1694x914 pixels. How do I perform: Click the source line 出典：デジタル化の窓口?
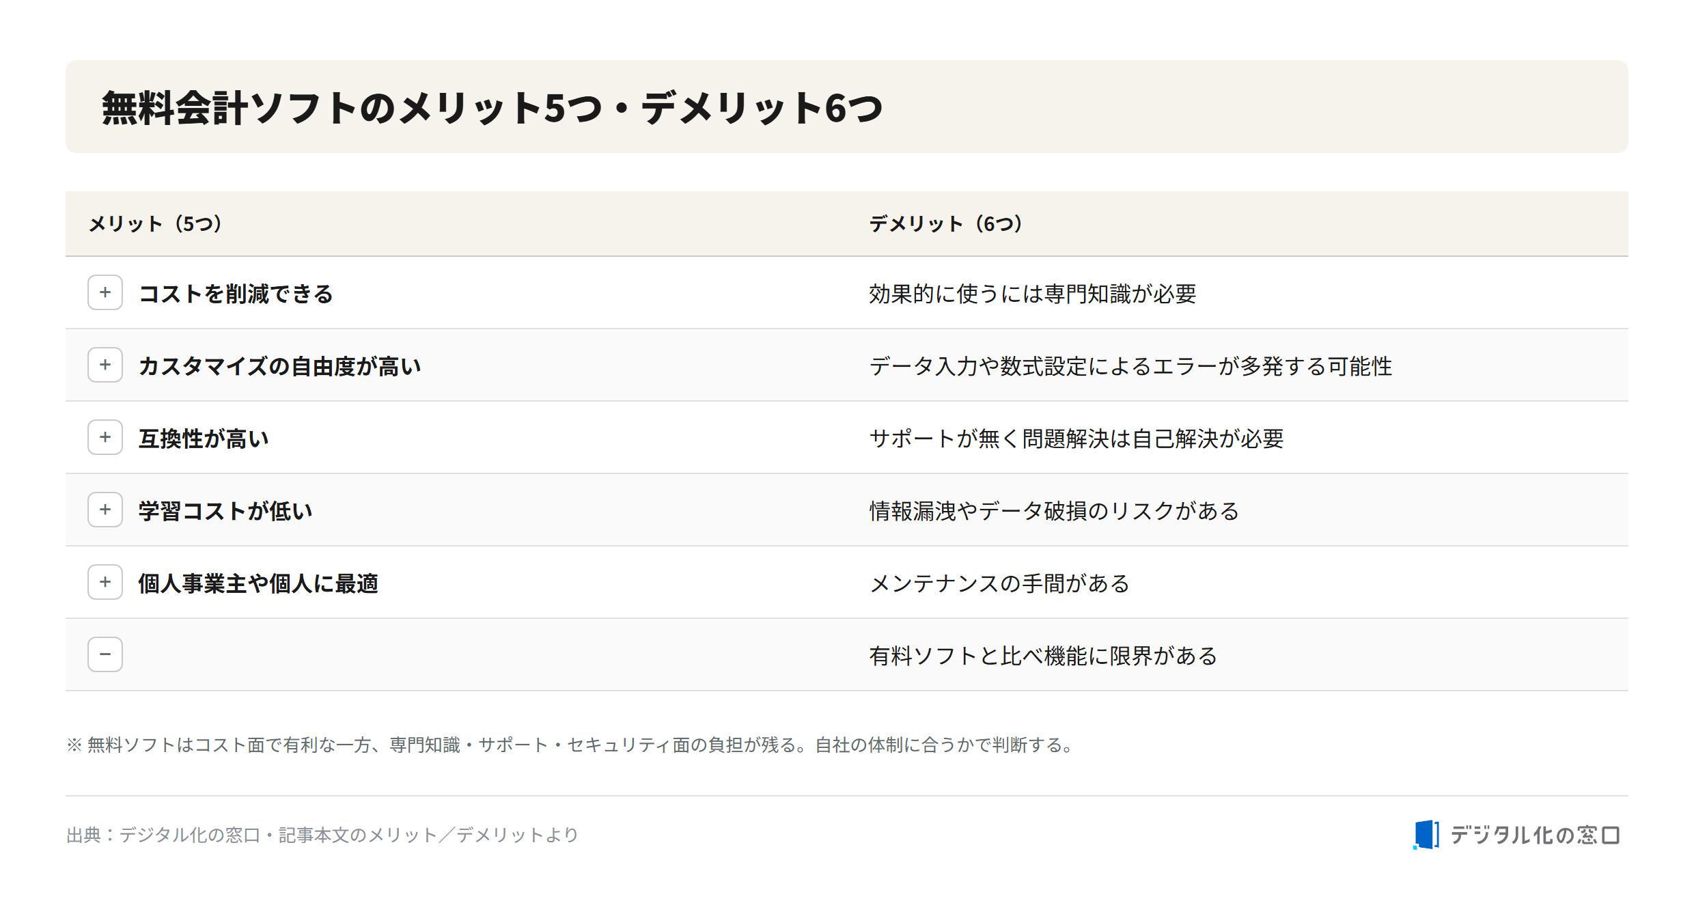click(x=322, y=835)
